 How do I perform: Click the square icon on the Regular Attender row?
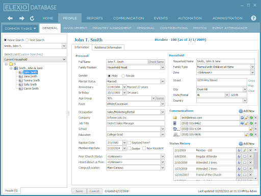point(245,156)
